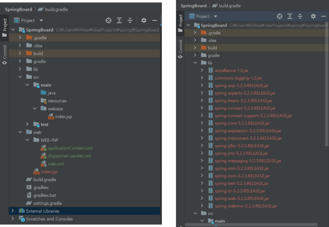329x227 pixels.
Task: Select applicationContext.xml file
Action: (70, 148)
